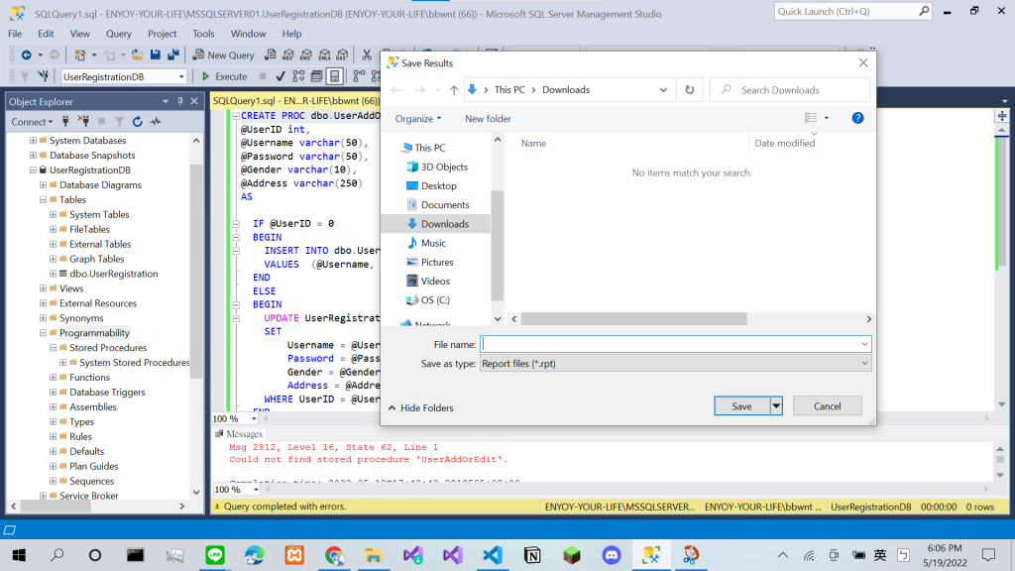Image resolution: width=1015 pixels, height=571 pixels.
Task: Click the dialog's refresh location button
Action: click(690, 90)
